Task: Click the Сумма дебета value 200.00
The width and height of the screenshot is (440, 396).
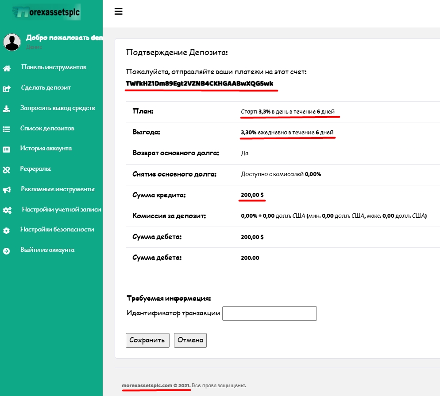Action: click(250, 258)
